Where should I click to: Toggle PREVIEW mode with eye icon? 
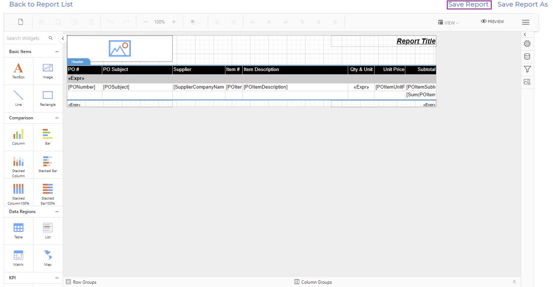coord(492,22)
